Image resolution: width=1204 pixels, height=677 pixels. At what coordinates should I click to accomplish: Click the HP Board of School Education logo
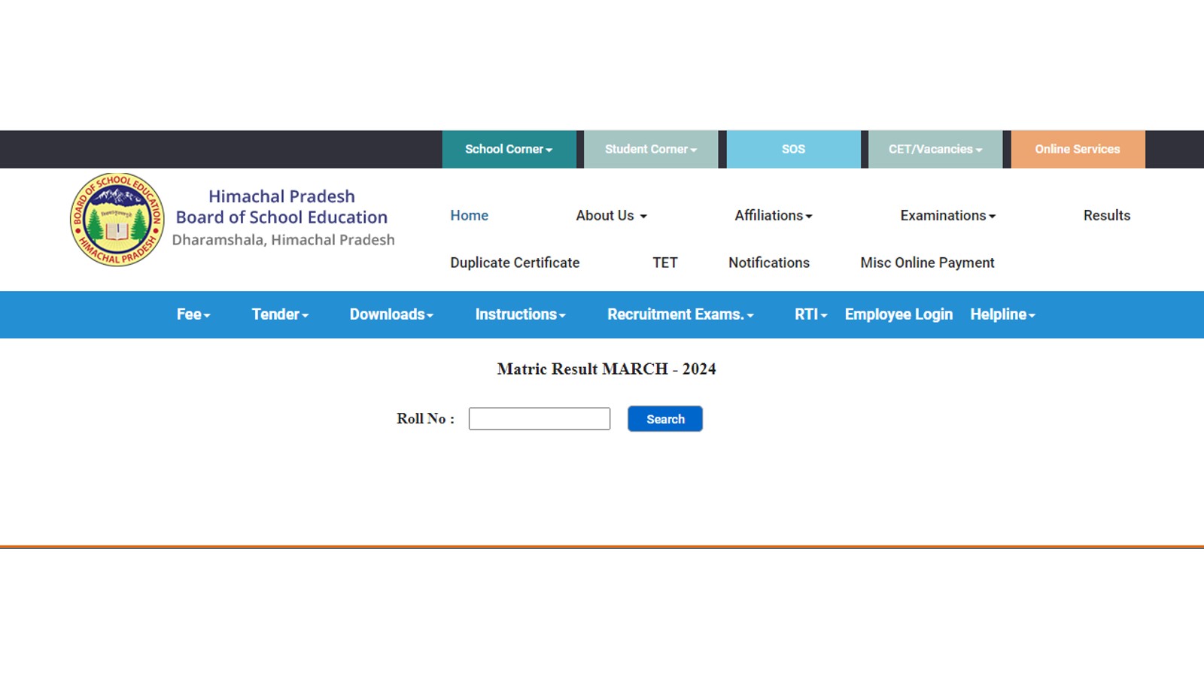coord(117,219)
